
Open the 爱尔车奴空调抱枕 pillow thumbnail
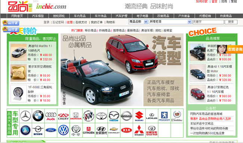point(19,73)
